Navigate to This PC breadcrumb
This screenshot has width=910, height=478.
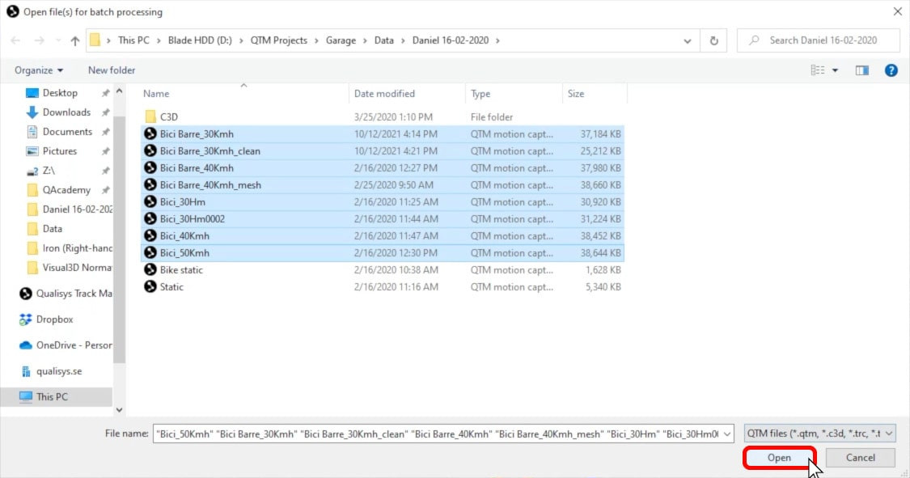133,40
